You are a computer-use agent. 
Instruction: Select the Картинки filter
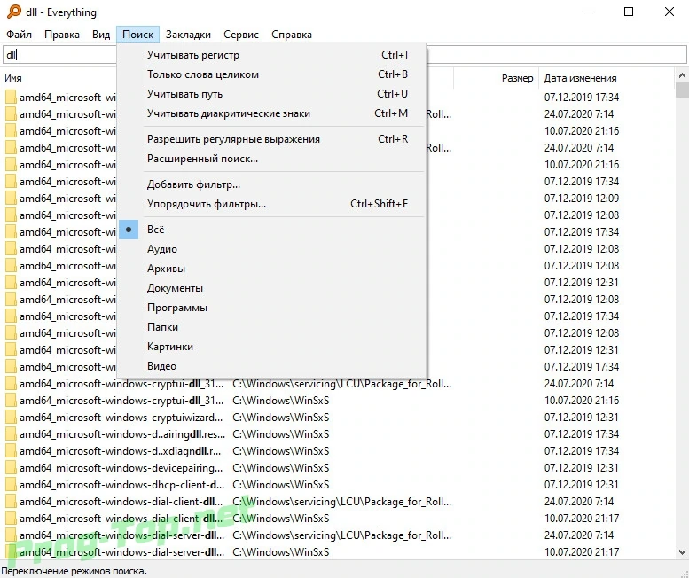(271, 347)
